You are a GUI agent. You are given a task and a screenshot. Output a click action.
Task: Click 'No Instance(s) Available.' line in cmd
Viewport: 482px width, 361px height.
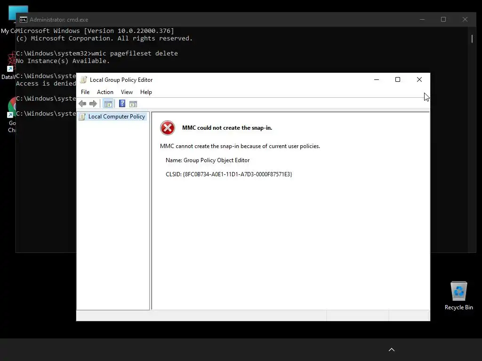point(63,61)
